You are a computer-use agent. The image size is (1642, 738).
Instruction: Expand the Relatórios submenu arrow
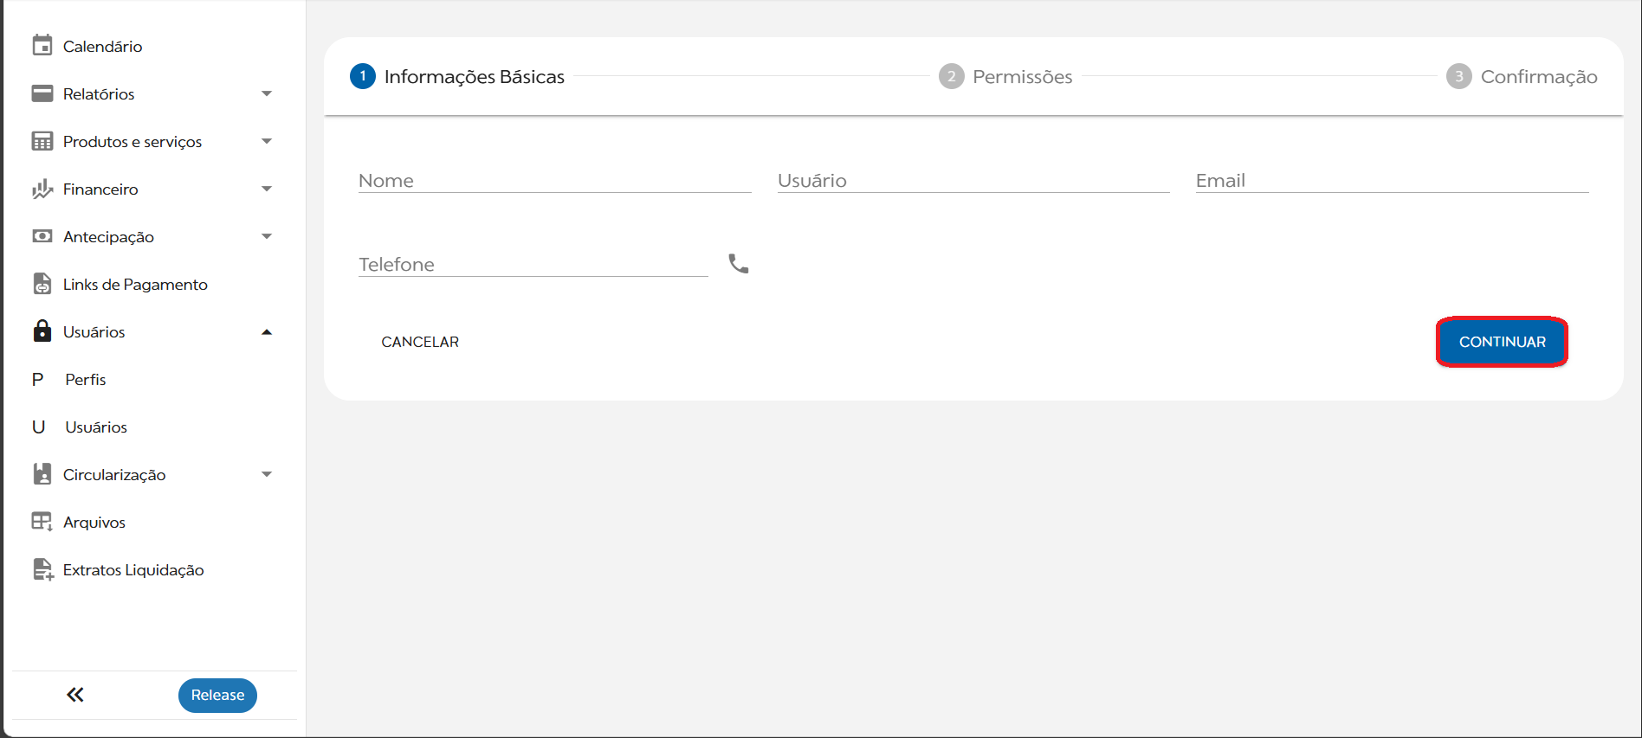coord(267,93)
